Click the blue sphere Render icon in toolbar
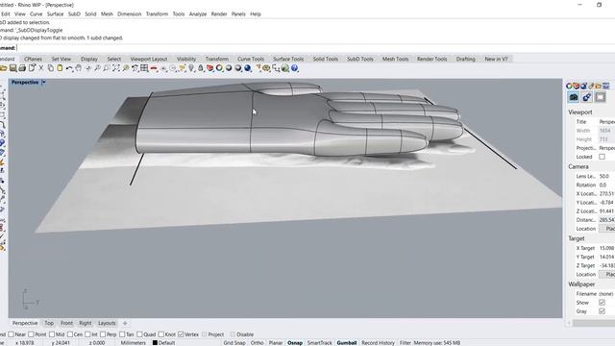615x346 pixels. coord(248,68)
